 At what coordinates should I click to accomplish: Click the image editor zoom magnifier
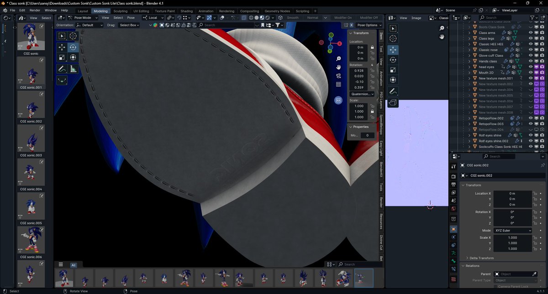pyautogui.click(x=442, y=28)
